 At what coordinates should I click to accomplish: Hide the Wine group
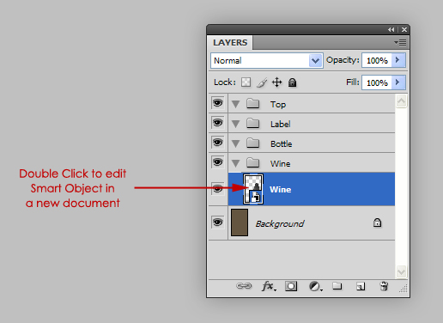click(x=218, y=162)
